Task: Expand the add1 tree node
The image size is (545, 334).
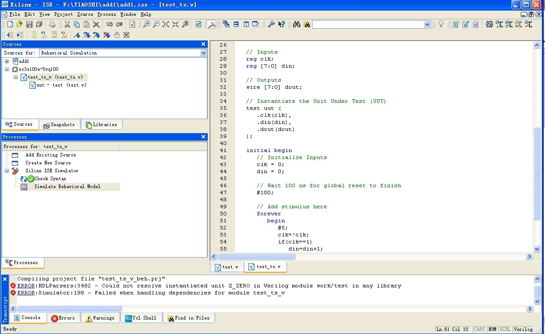Action: click(7, 62)
